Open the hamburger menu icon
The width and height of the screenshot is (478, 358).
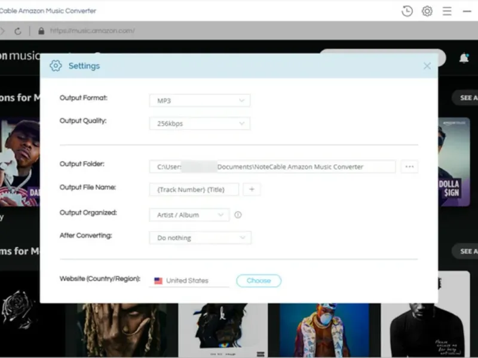click(447, 11)
